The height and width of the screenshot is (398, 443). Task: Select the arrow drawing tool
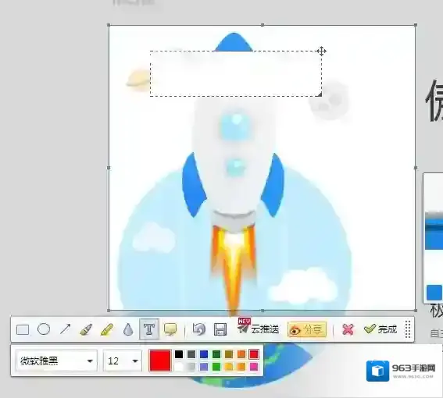66,329
